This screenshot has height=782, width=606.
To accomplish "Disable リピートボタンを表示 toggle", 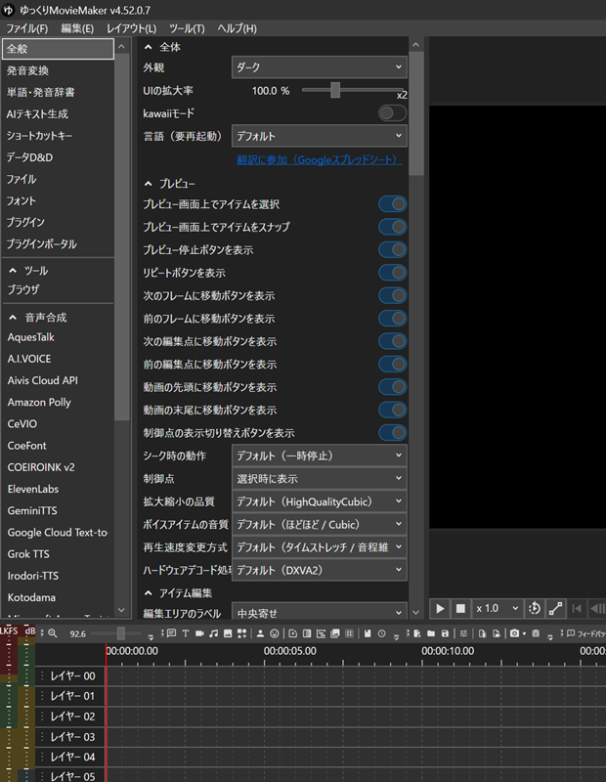I will coord(393,273).
